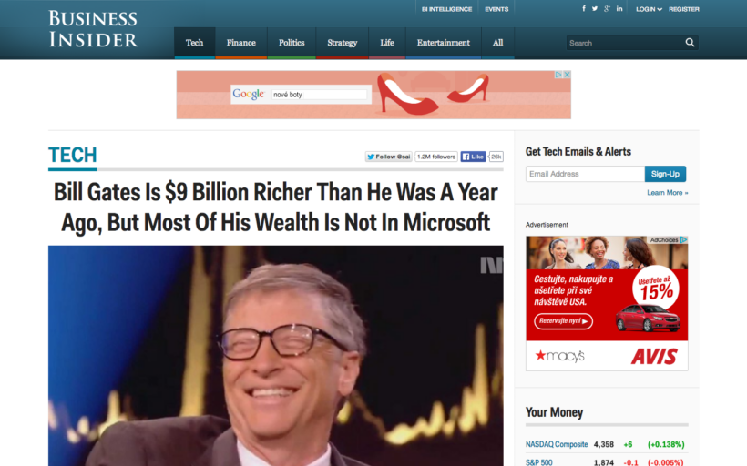Click the Business Insider logo
This screenshot has height=466, width=747.
pyautogui.click(x=93, y=29)
